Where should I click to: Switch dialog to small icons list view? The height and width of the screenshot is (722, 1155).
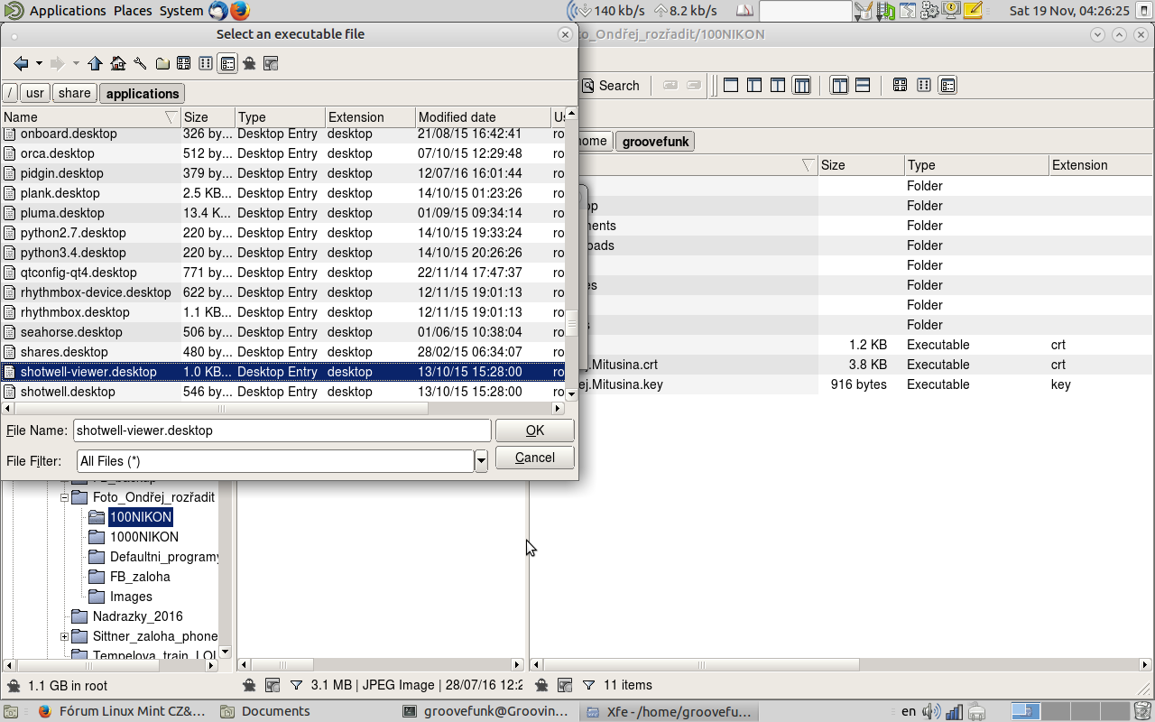[206, 63]
